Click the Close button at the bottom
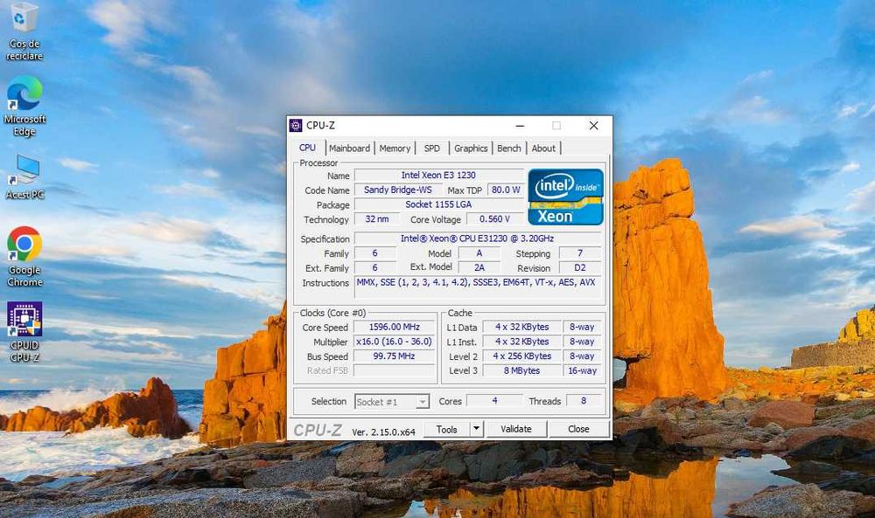Viewport: 875px width, 518px height. (578, 430)
